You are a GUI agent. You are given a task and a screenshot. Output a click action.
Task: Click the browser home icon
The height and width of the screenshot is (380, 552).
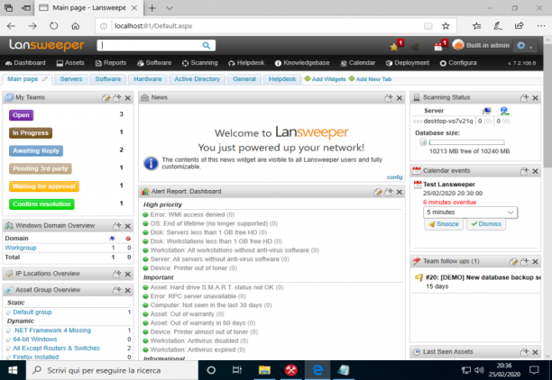click(76, 26)
